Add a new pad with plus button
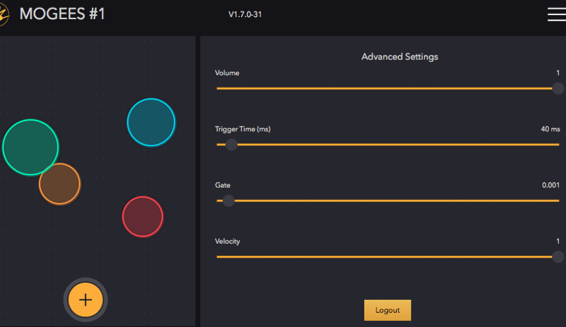The width and height of the screenshot is (566, 327). (x=86, y=299)
